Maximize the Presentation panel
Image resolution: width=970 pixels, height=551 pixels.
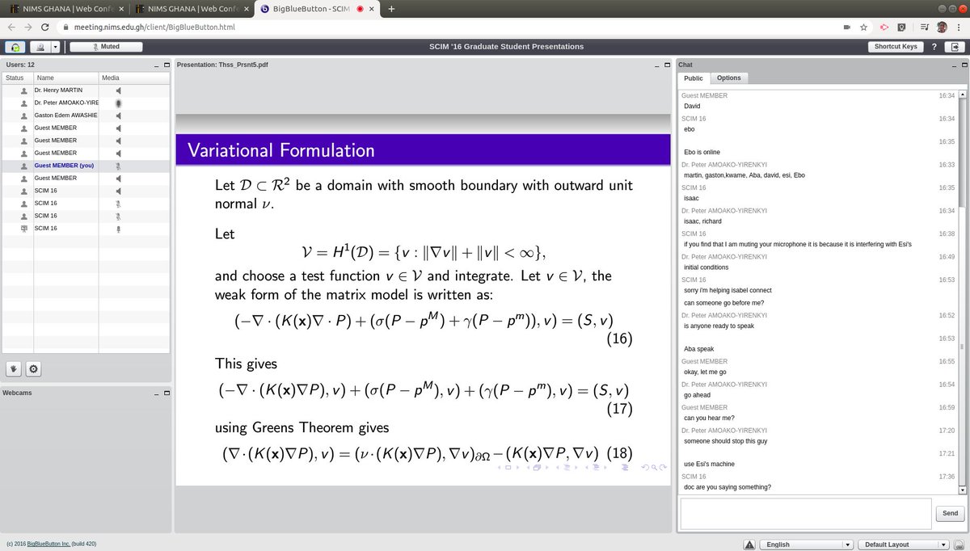(667, 65)
